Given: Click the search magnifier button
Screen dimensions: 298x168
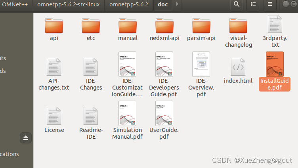Looking at the screenshot, I should click(237, 4).
